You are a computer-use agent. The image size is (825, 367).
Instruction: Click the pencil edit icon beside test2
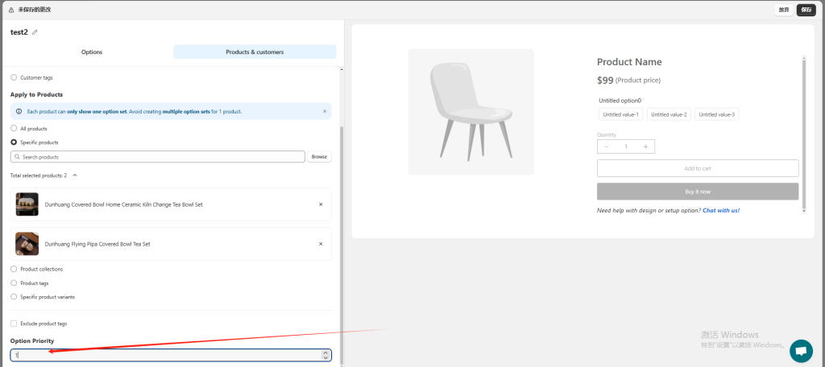pyautogui.click(x=35, y=32)
